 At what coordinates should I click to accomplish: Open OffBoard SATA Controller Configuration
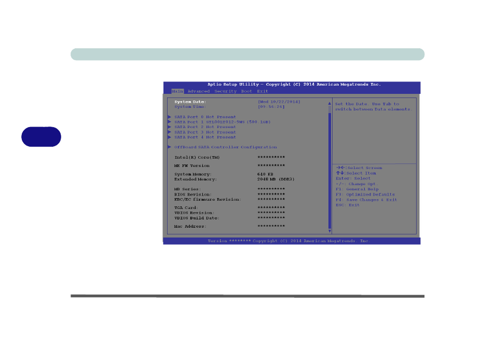(x=225, y=147)
